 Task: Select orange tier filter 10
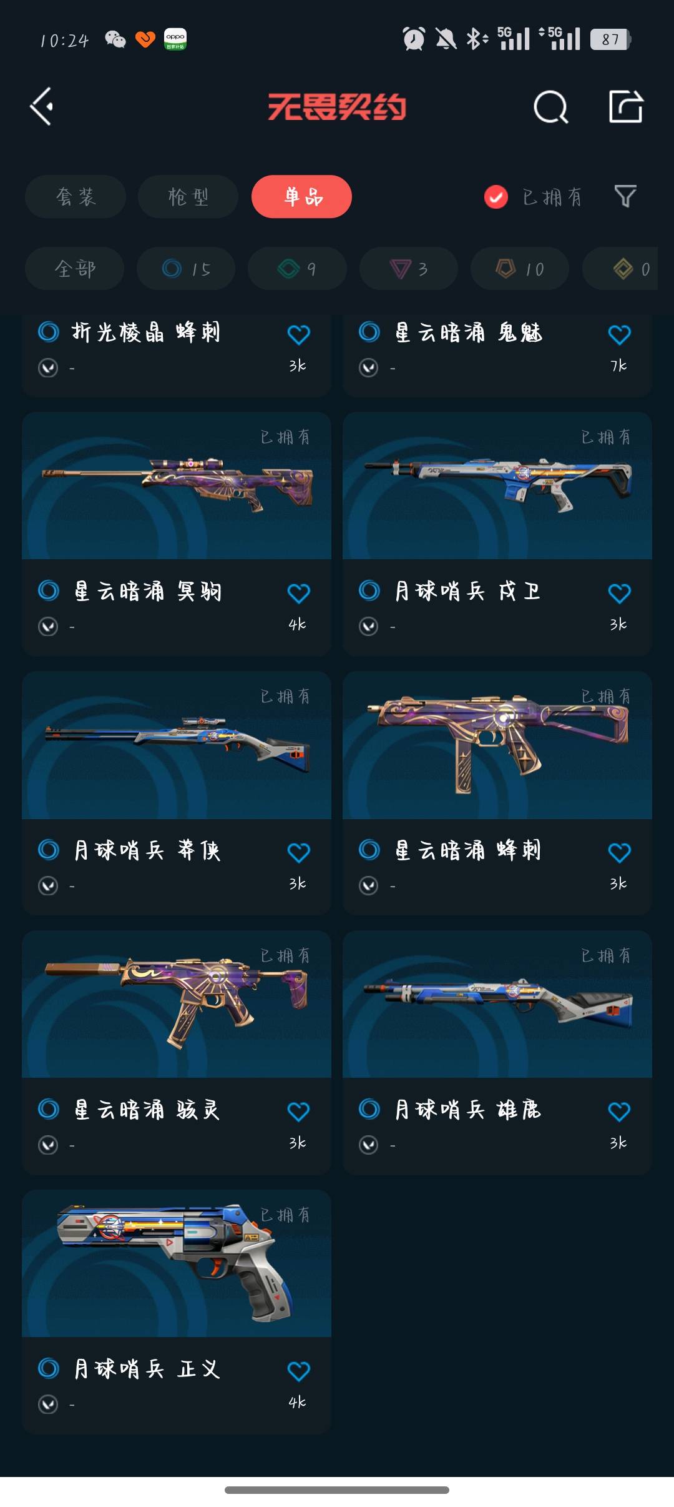[520, 269]
